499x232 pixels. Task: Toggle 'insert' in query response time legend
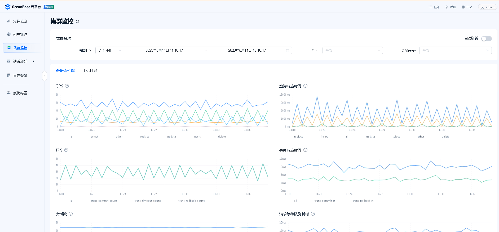coord(321,137)
